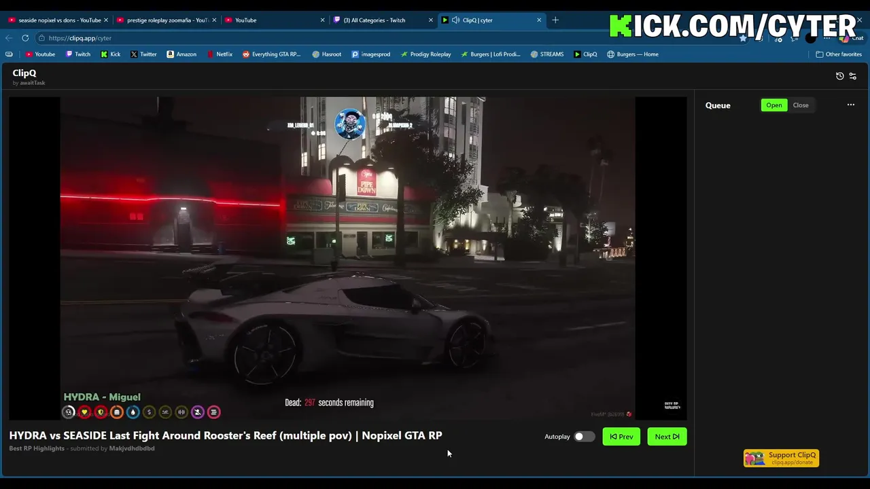Toggle the Autoplay switch
Screen dimensions: 870x489
coord(583,437)
